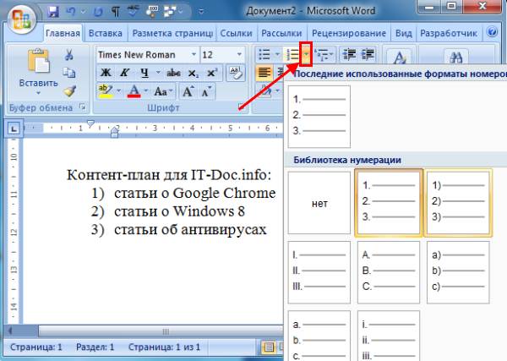The width and height of the screenshot is (507, 361).
Task: Toggle align text left
Action: point(264,73)
